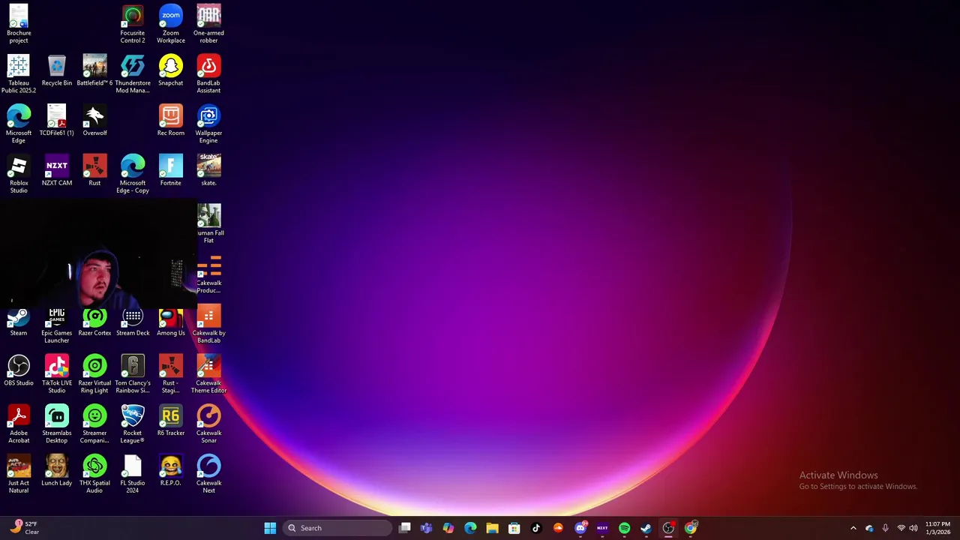960x540 pixels.
Task: Open the Windows Start menu
Action: point(270,528)
